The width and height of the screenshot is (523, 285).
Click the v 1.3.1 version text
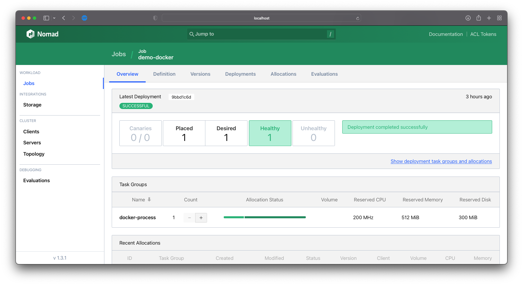tap(60, 258)
